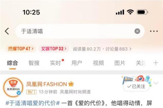
Task: Tap the plus icon beside the tabs
Action: 156,63
